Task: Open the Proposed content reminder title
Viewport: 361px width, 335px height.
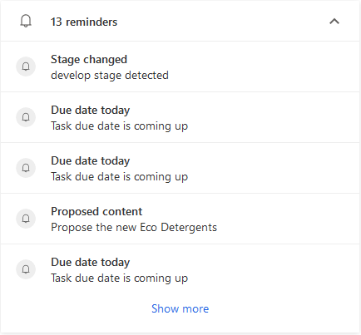Action: (96, 211)
